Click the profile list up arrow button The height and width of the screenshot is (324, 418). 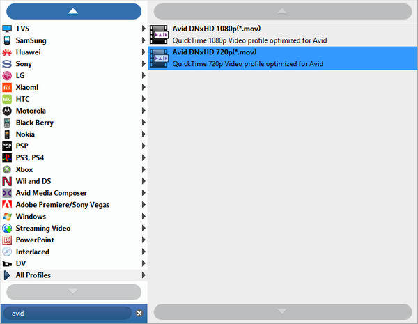click(283, 11)
